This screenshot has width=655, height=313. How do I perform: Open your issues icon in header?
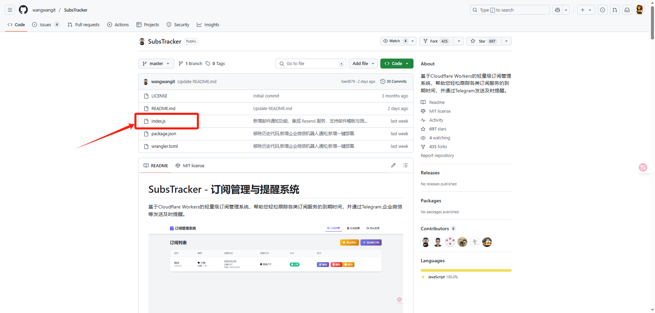tap(602, 10)
